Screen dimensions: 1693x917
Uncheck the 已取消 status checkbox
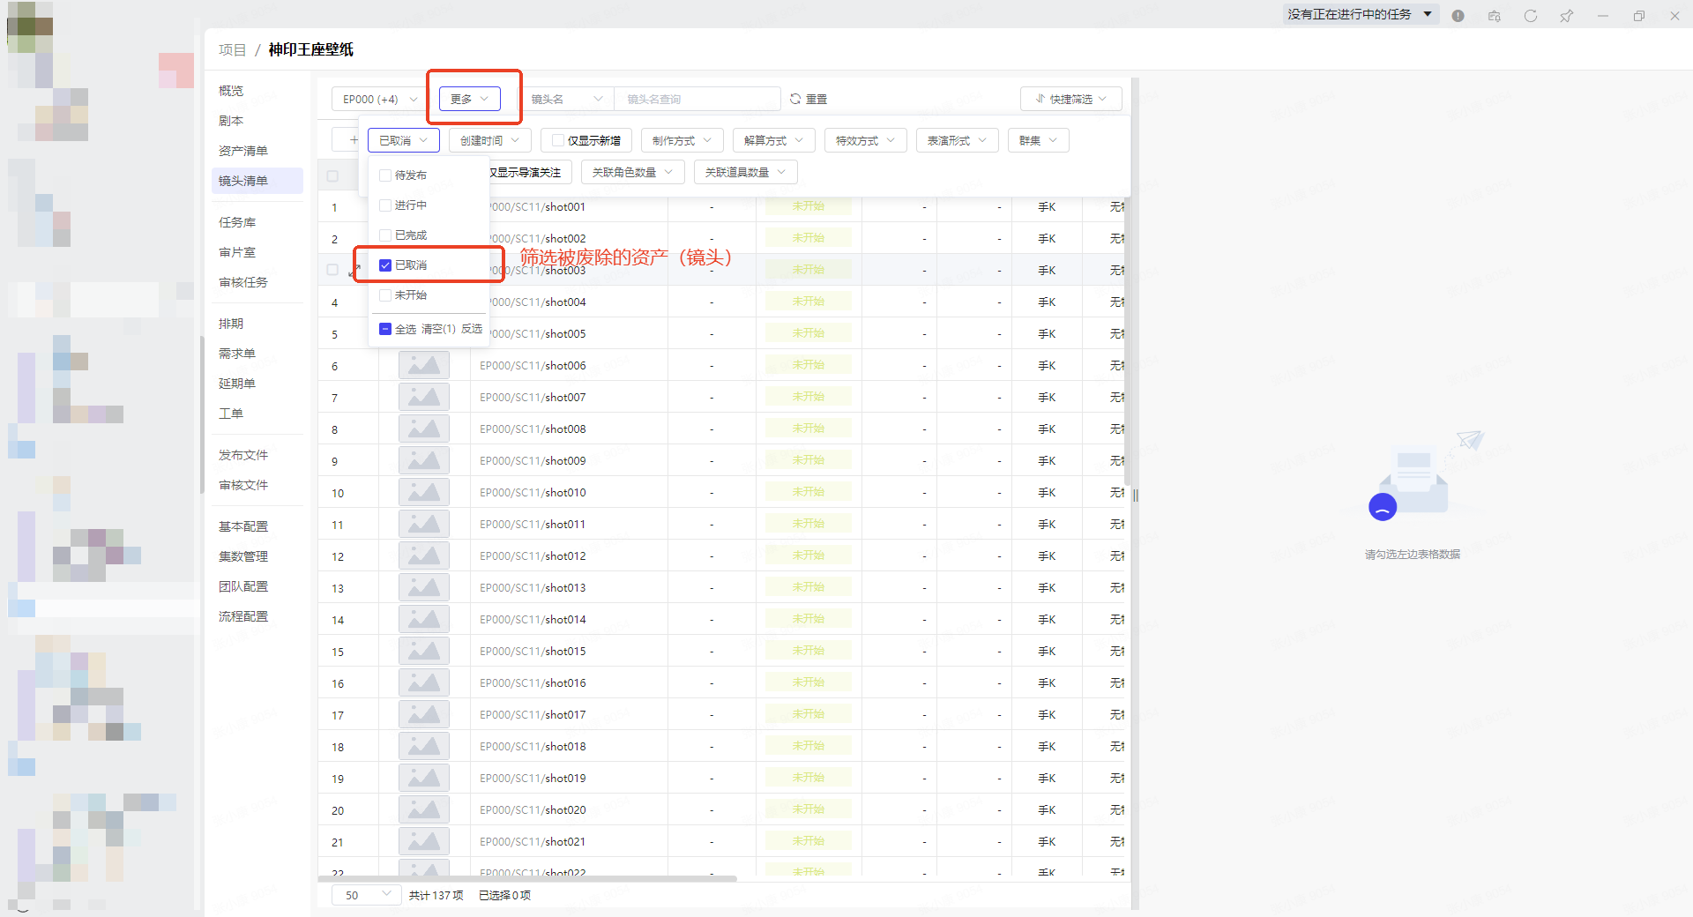point(385,265)
